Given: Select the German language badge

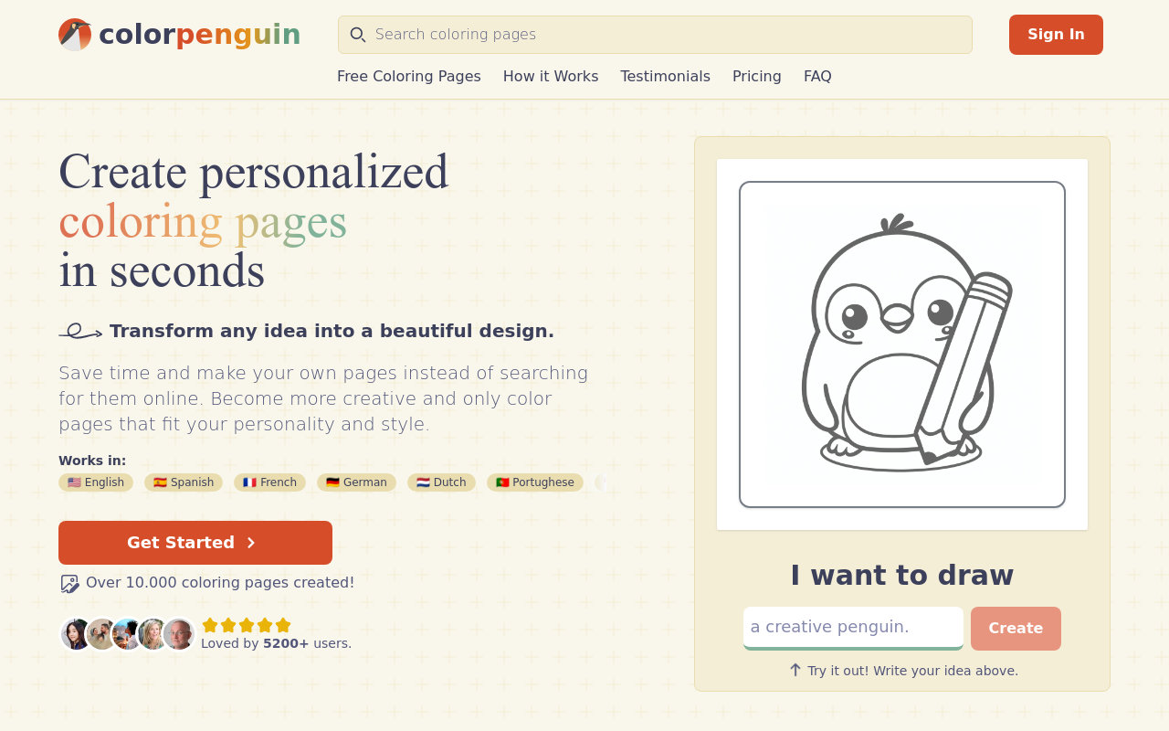Looking at the screenshot, I should pos(357,482).
